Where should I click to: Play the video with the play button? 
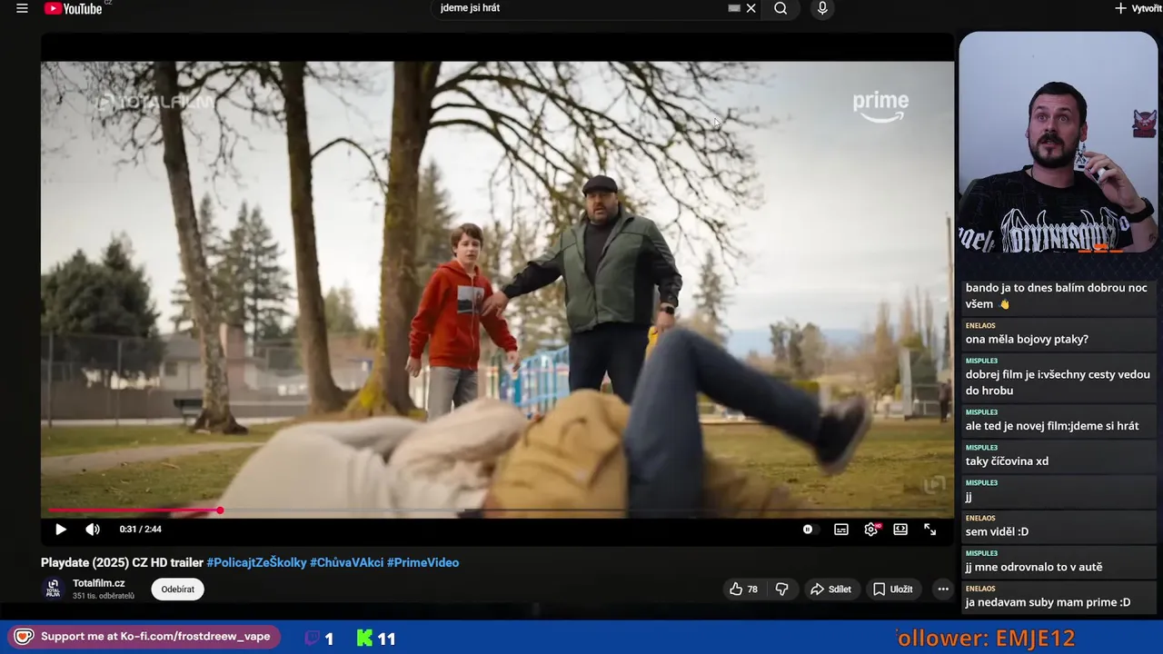pos(61,529)
